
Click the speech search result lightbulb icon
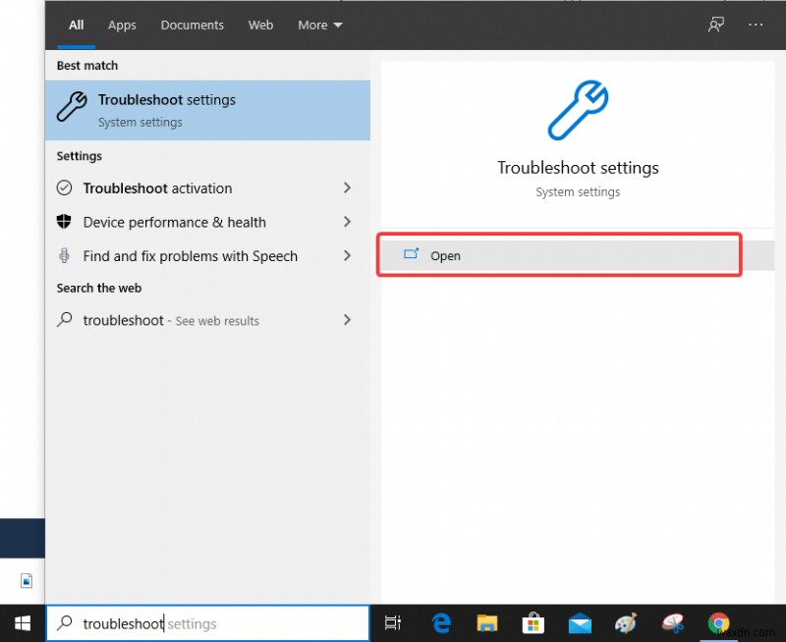65,256
